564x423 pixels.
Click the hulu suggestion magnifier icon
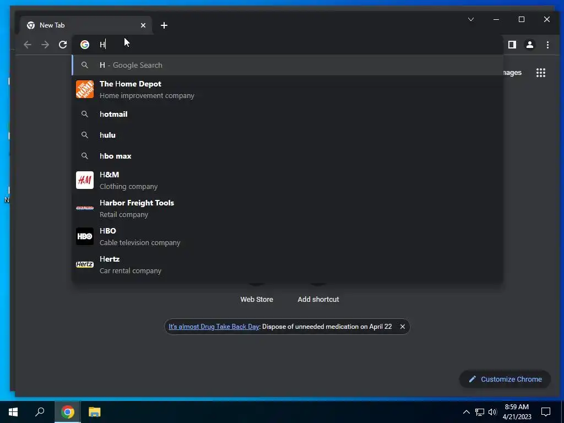pos(84,135)
